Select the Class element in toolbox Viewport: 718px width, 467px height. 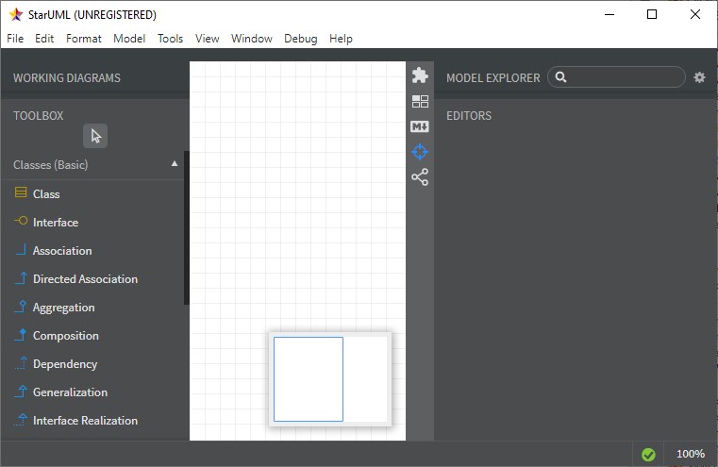46,194
